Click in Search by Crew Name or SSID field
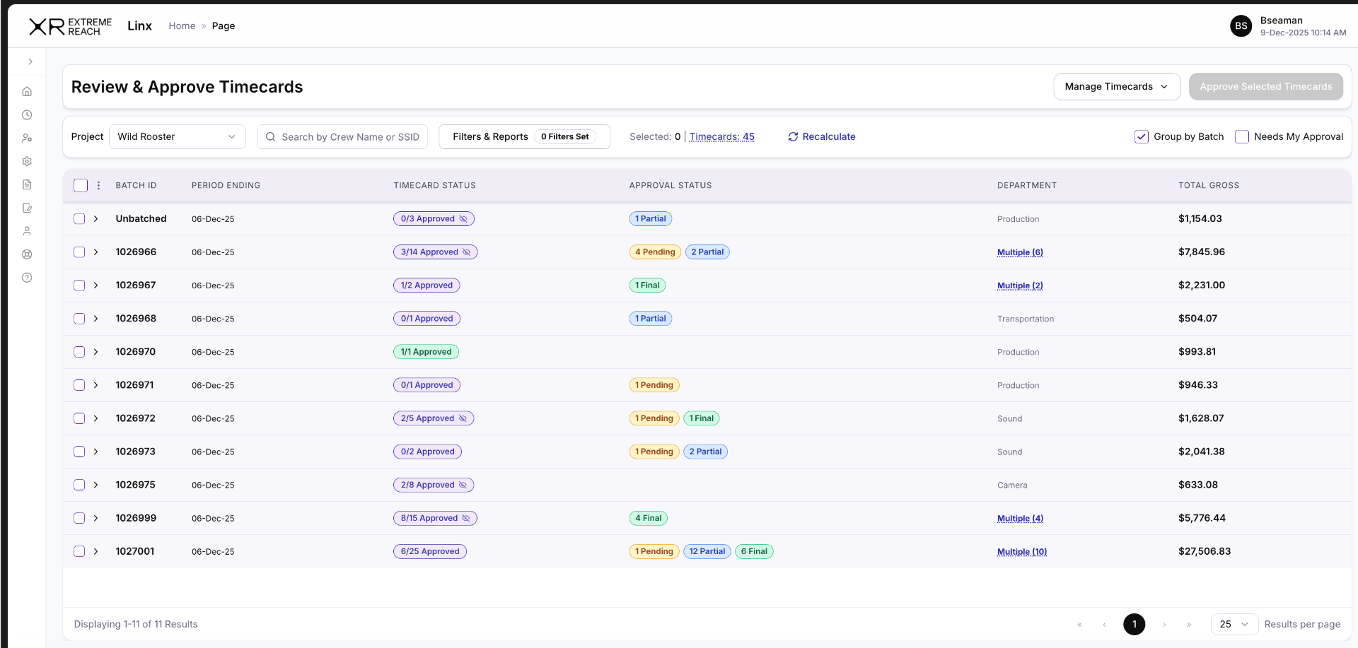The image size is (1358, 648). click(x=342, y=137)
